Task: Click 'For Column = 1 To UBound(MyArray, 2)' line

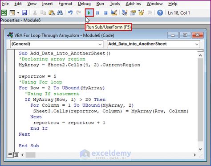Action: (x=82, y=105)
